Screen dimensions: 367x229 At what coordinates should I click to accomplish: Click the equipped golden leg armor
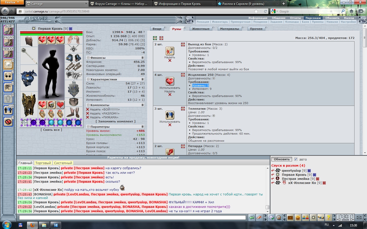[29, 105]
